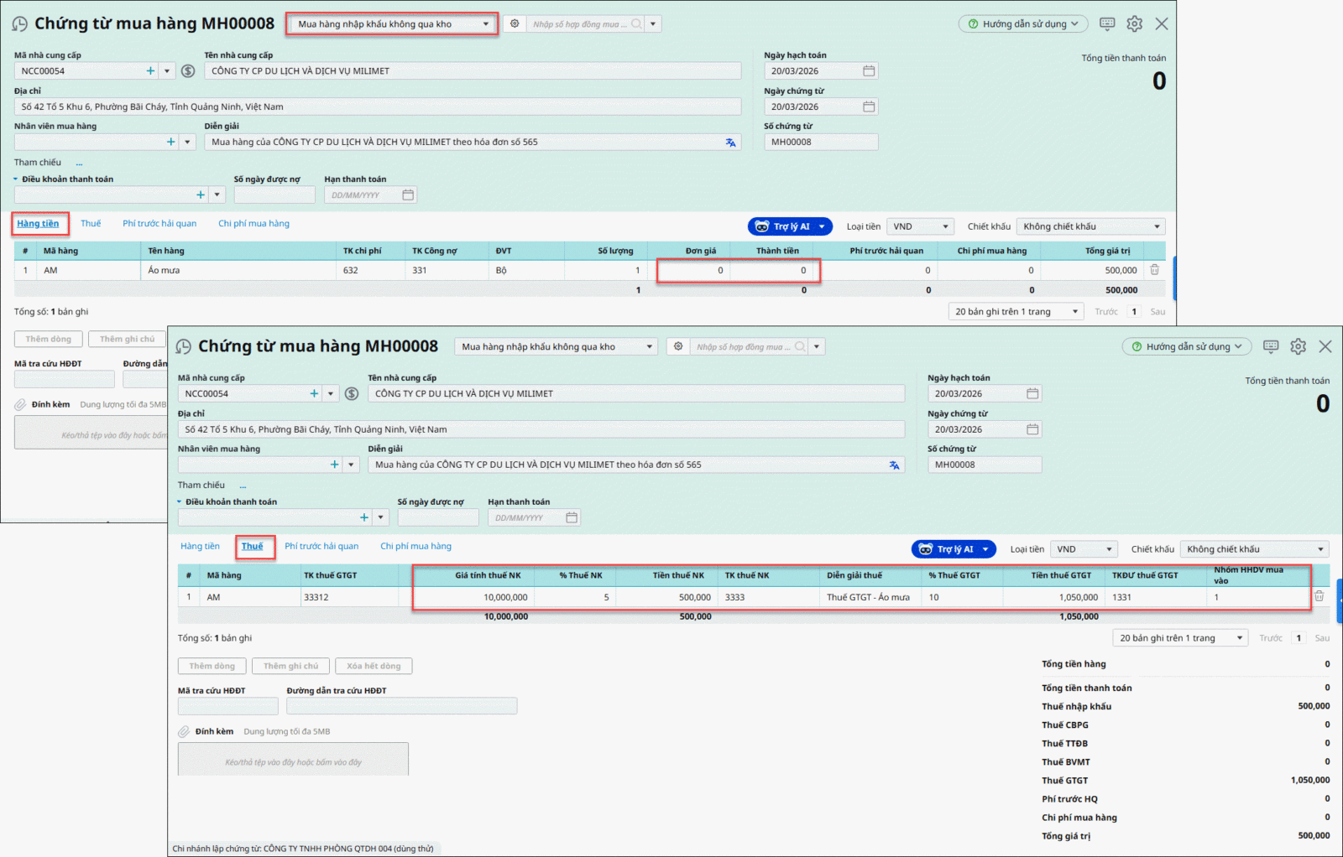Switch to Phí trước hải quan tab in front window
The image size is (1343, 857).
point(321,546)
